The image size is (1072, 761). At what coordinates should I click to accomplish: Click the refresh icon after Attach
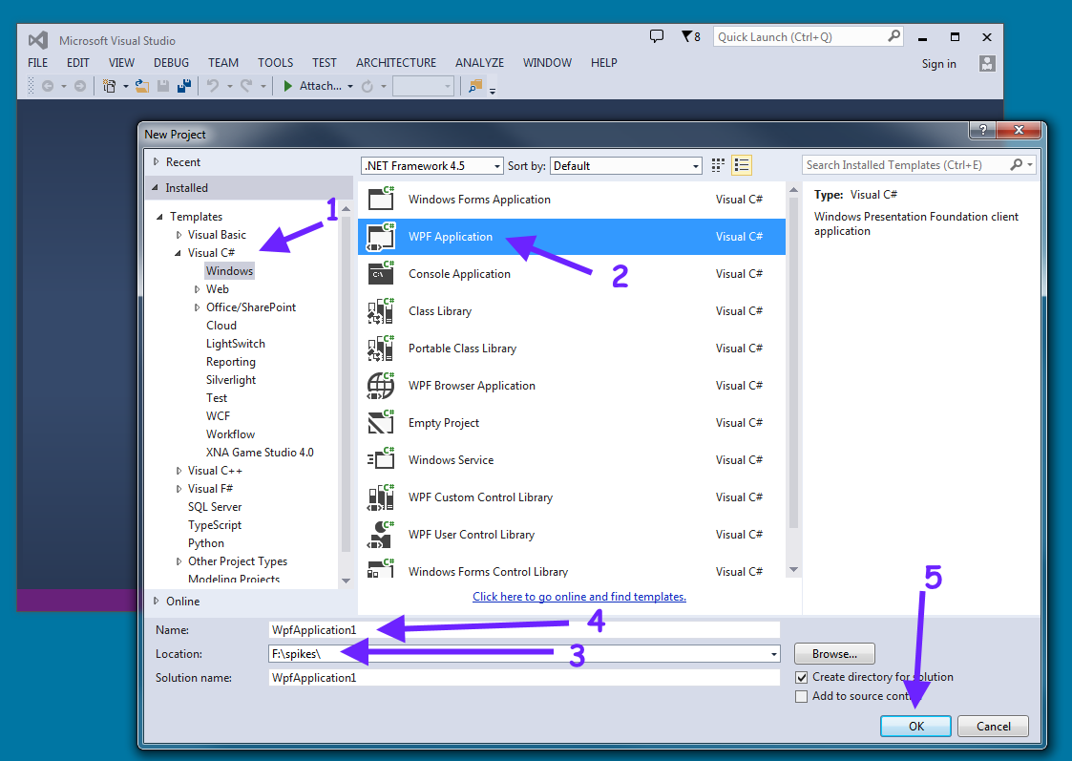pos(368,86)
